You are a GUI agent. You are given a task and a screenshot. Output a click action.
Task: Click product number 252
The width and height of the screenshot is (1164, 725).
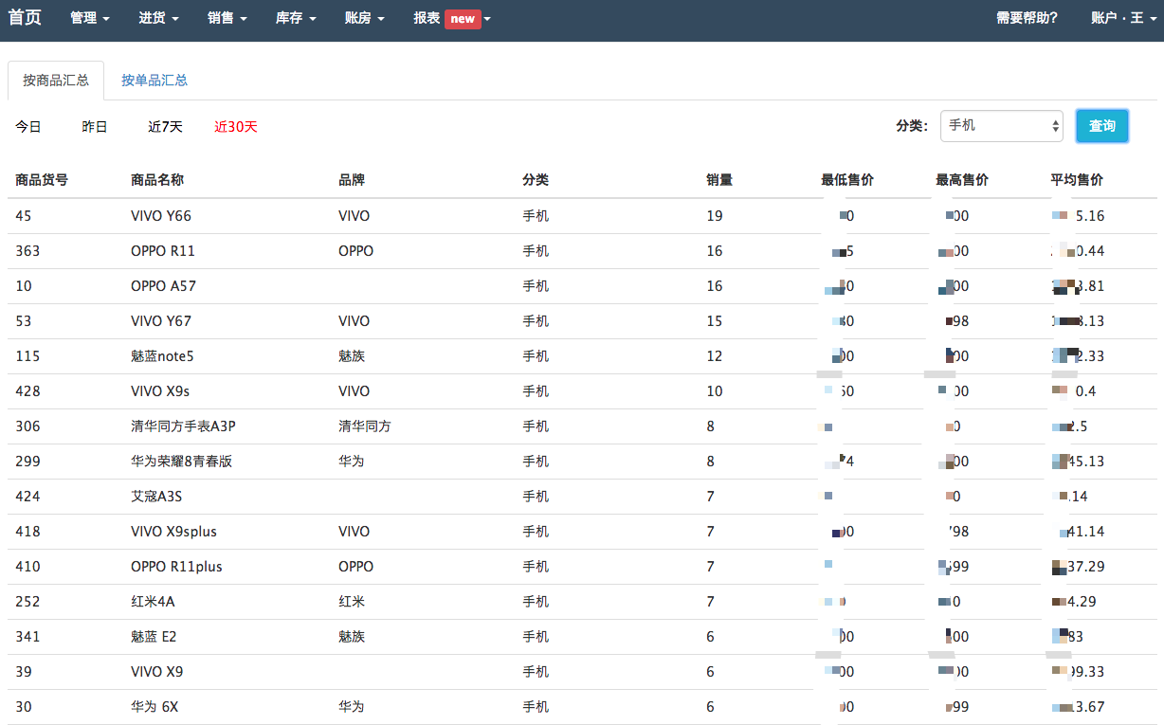27,602
